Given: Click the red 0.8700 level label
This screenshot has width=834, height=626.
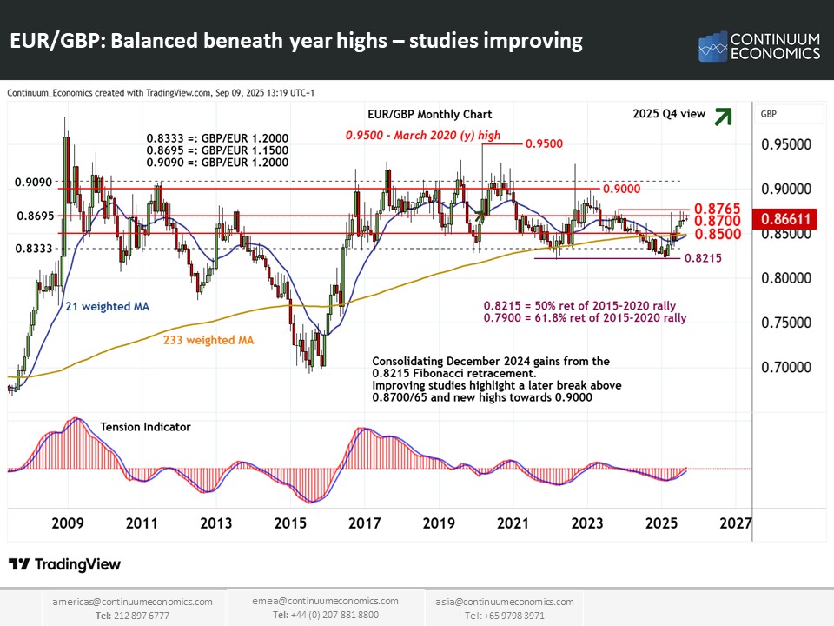Looking at the screenshot, I should (718, 221).
